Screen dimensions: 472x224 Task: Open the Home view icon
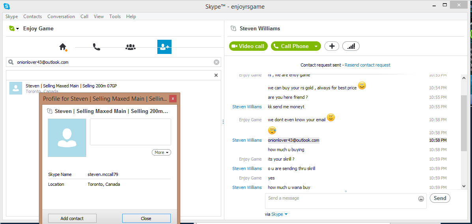pos(63,46)
